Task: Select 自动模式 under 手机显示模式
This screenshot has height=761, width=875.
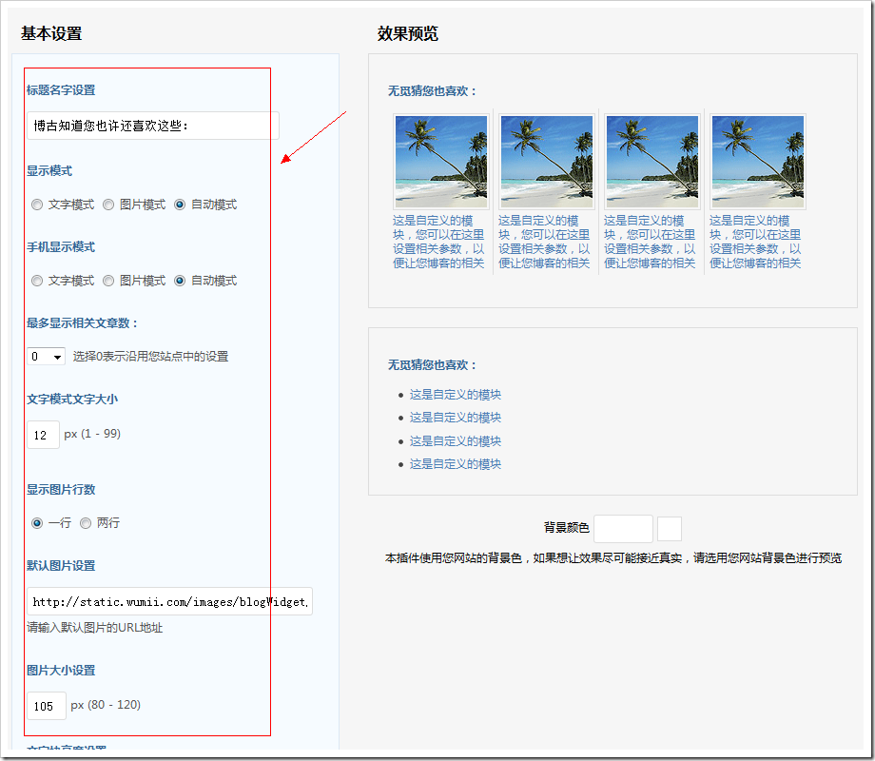Action: (180, 281)
